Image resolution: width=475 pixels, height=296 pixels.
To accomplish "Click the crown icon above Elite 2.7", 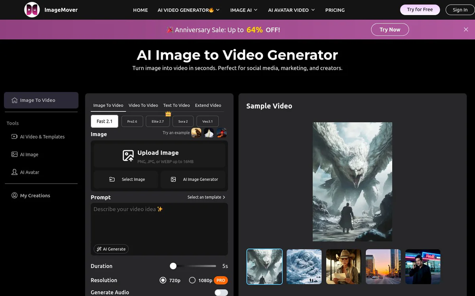I will (x=168, y=114).
